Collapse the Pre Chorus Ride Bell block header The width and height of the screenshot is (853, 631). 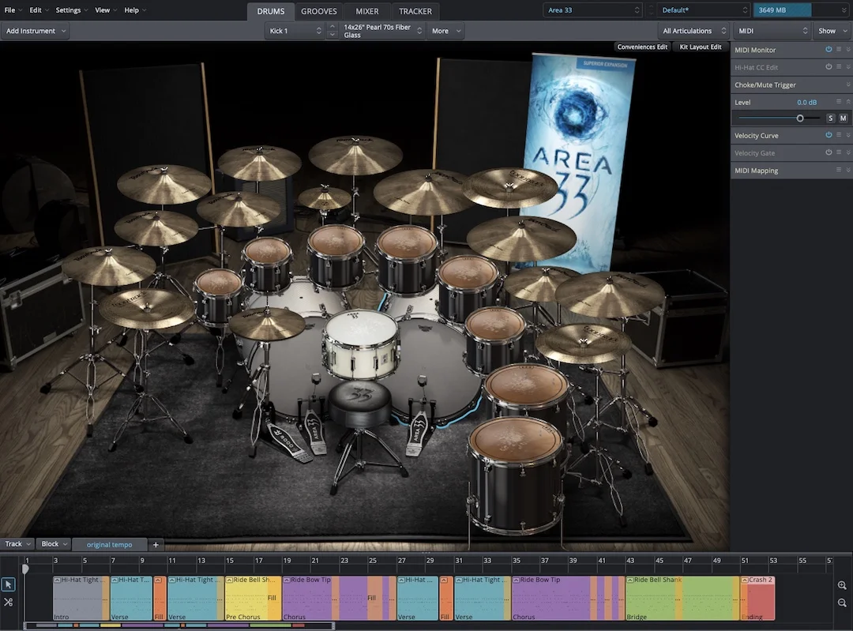pos(229,580)
